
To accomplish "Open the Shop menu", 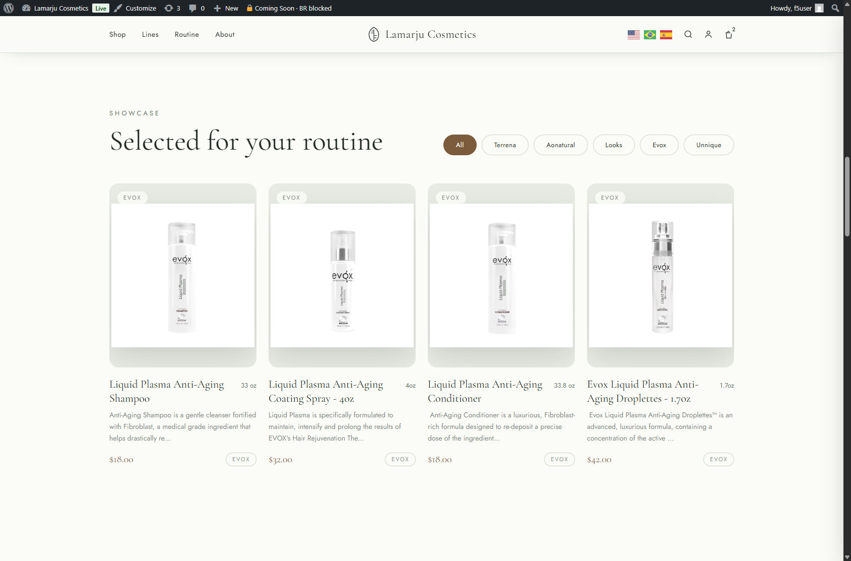I will tap(117, 34).
